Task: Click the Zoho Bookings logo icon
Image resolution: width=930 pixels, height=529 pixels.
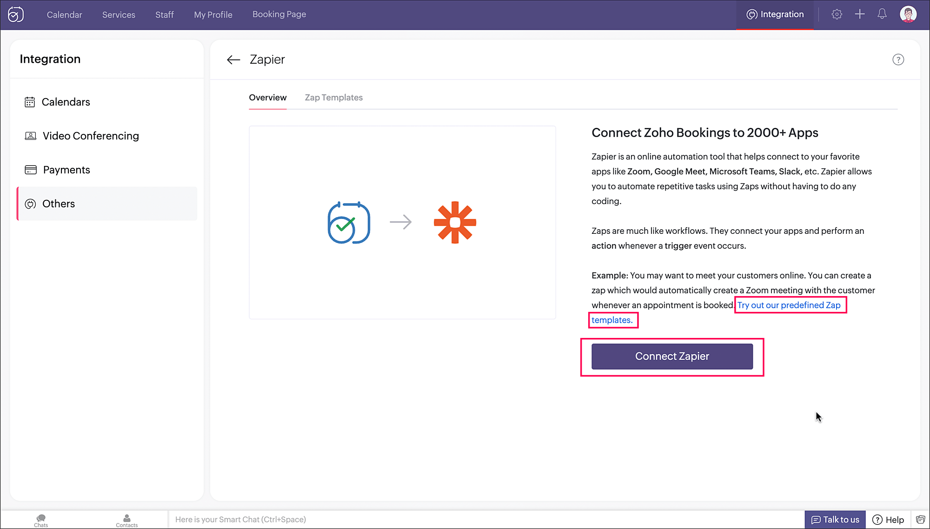Action: coord(16,14)
